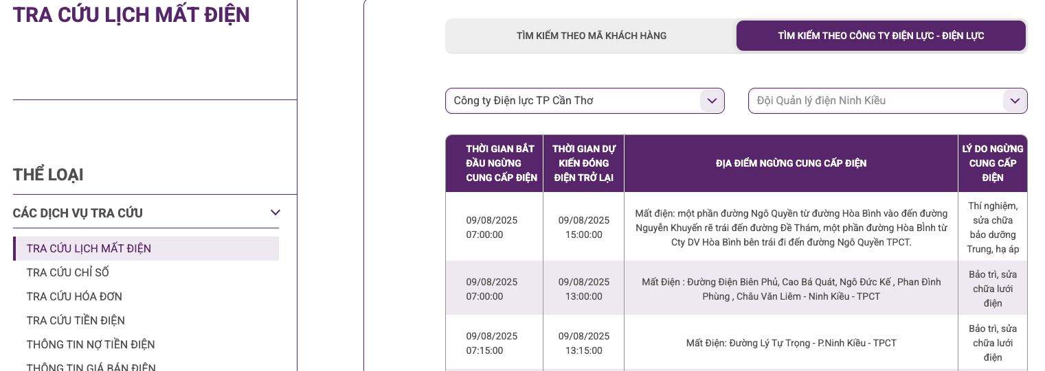Viewport: 1045px width, 371px height.
Task: Click the Công ty Điện lực TP Cần Thơ field
Action: coord(585,101)
